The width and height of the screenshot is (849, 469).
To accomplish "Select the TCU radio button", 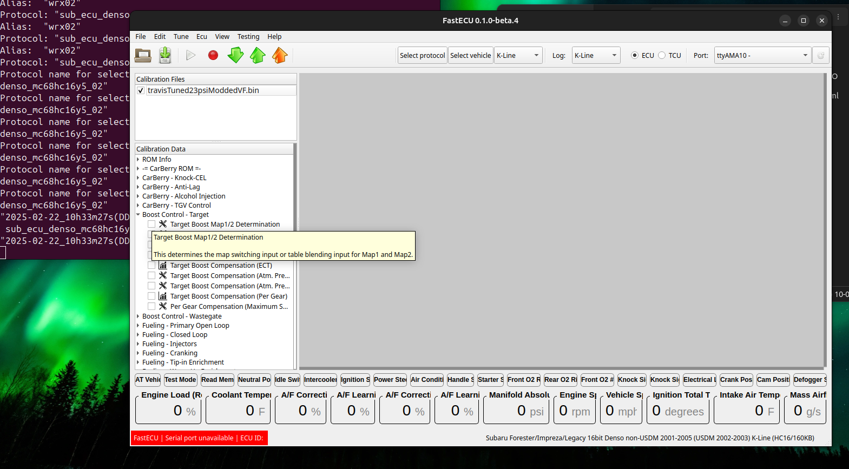I will tap(662, 55).
